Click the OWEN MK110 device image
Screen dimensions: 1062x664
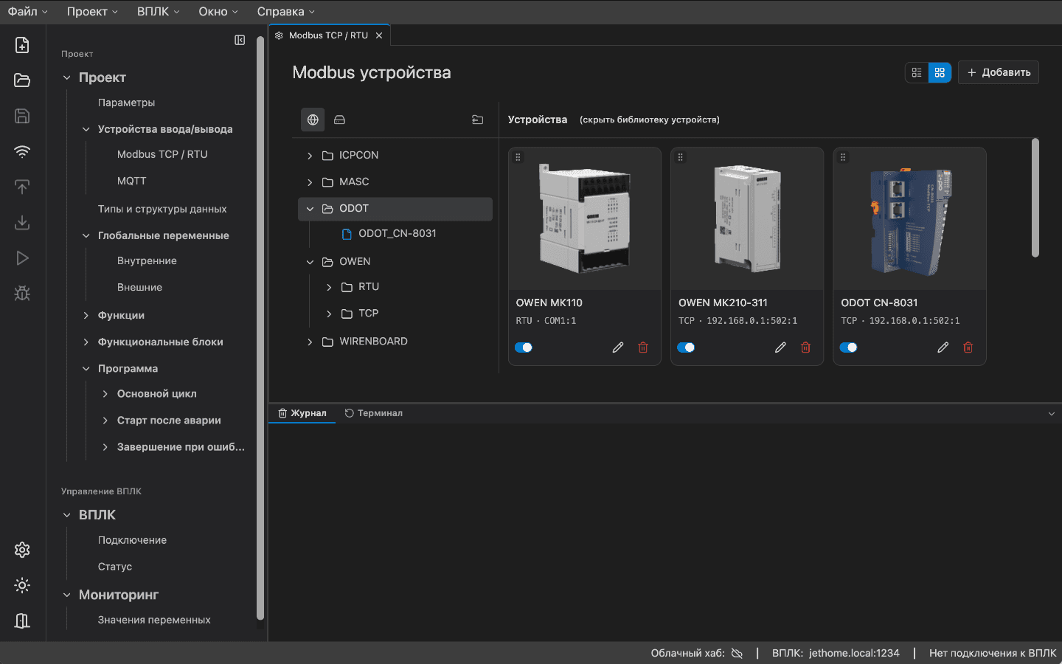585,218
